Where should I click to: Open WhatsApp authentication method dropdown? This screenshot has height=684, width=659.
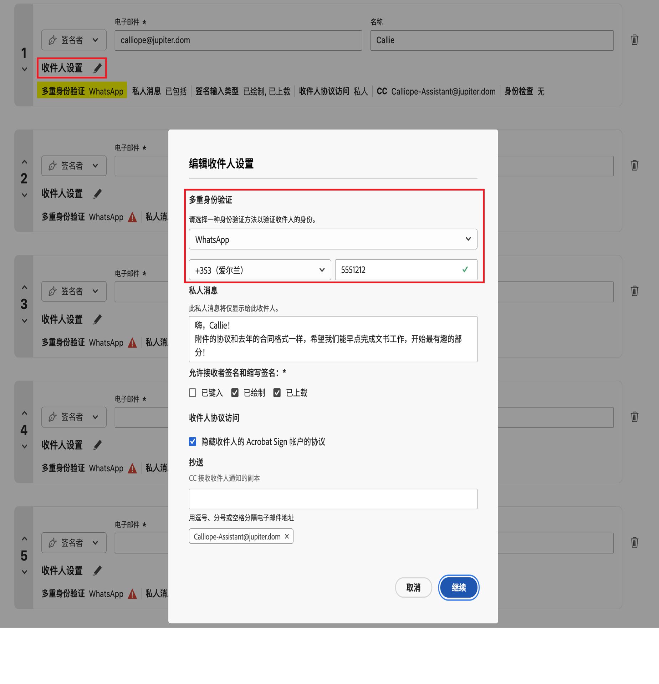click(333, 239)
